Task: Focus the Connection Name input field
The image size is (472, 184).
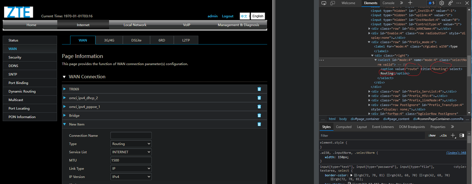Action: point(131,135)
